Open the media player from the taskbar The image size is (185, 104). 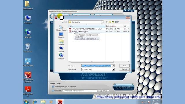tap(51, 102)
